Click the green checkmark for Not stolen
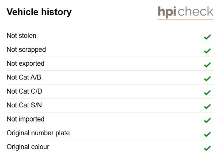The height and width of the screenshot is (159, 221). coord(207,37)
